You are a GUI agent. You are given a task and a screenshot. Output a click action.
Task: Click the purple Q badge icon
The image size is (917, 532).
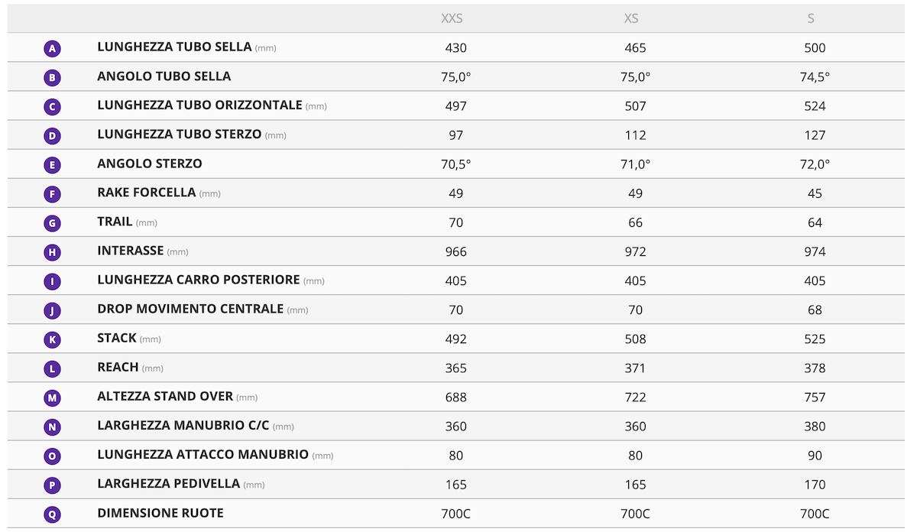[52, 514]
